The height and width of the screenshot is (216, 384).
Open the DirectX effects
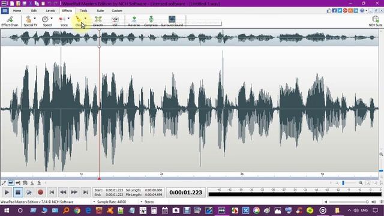point(98,21)
